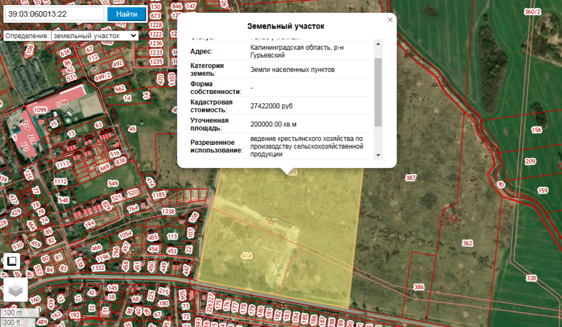Screen dimensions: 562x327
Task: Click the red-roofed building parcel 1096
Action: tap(61, 102)
